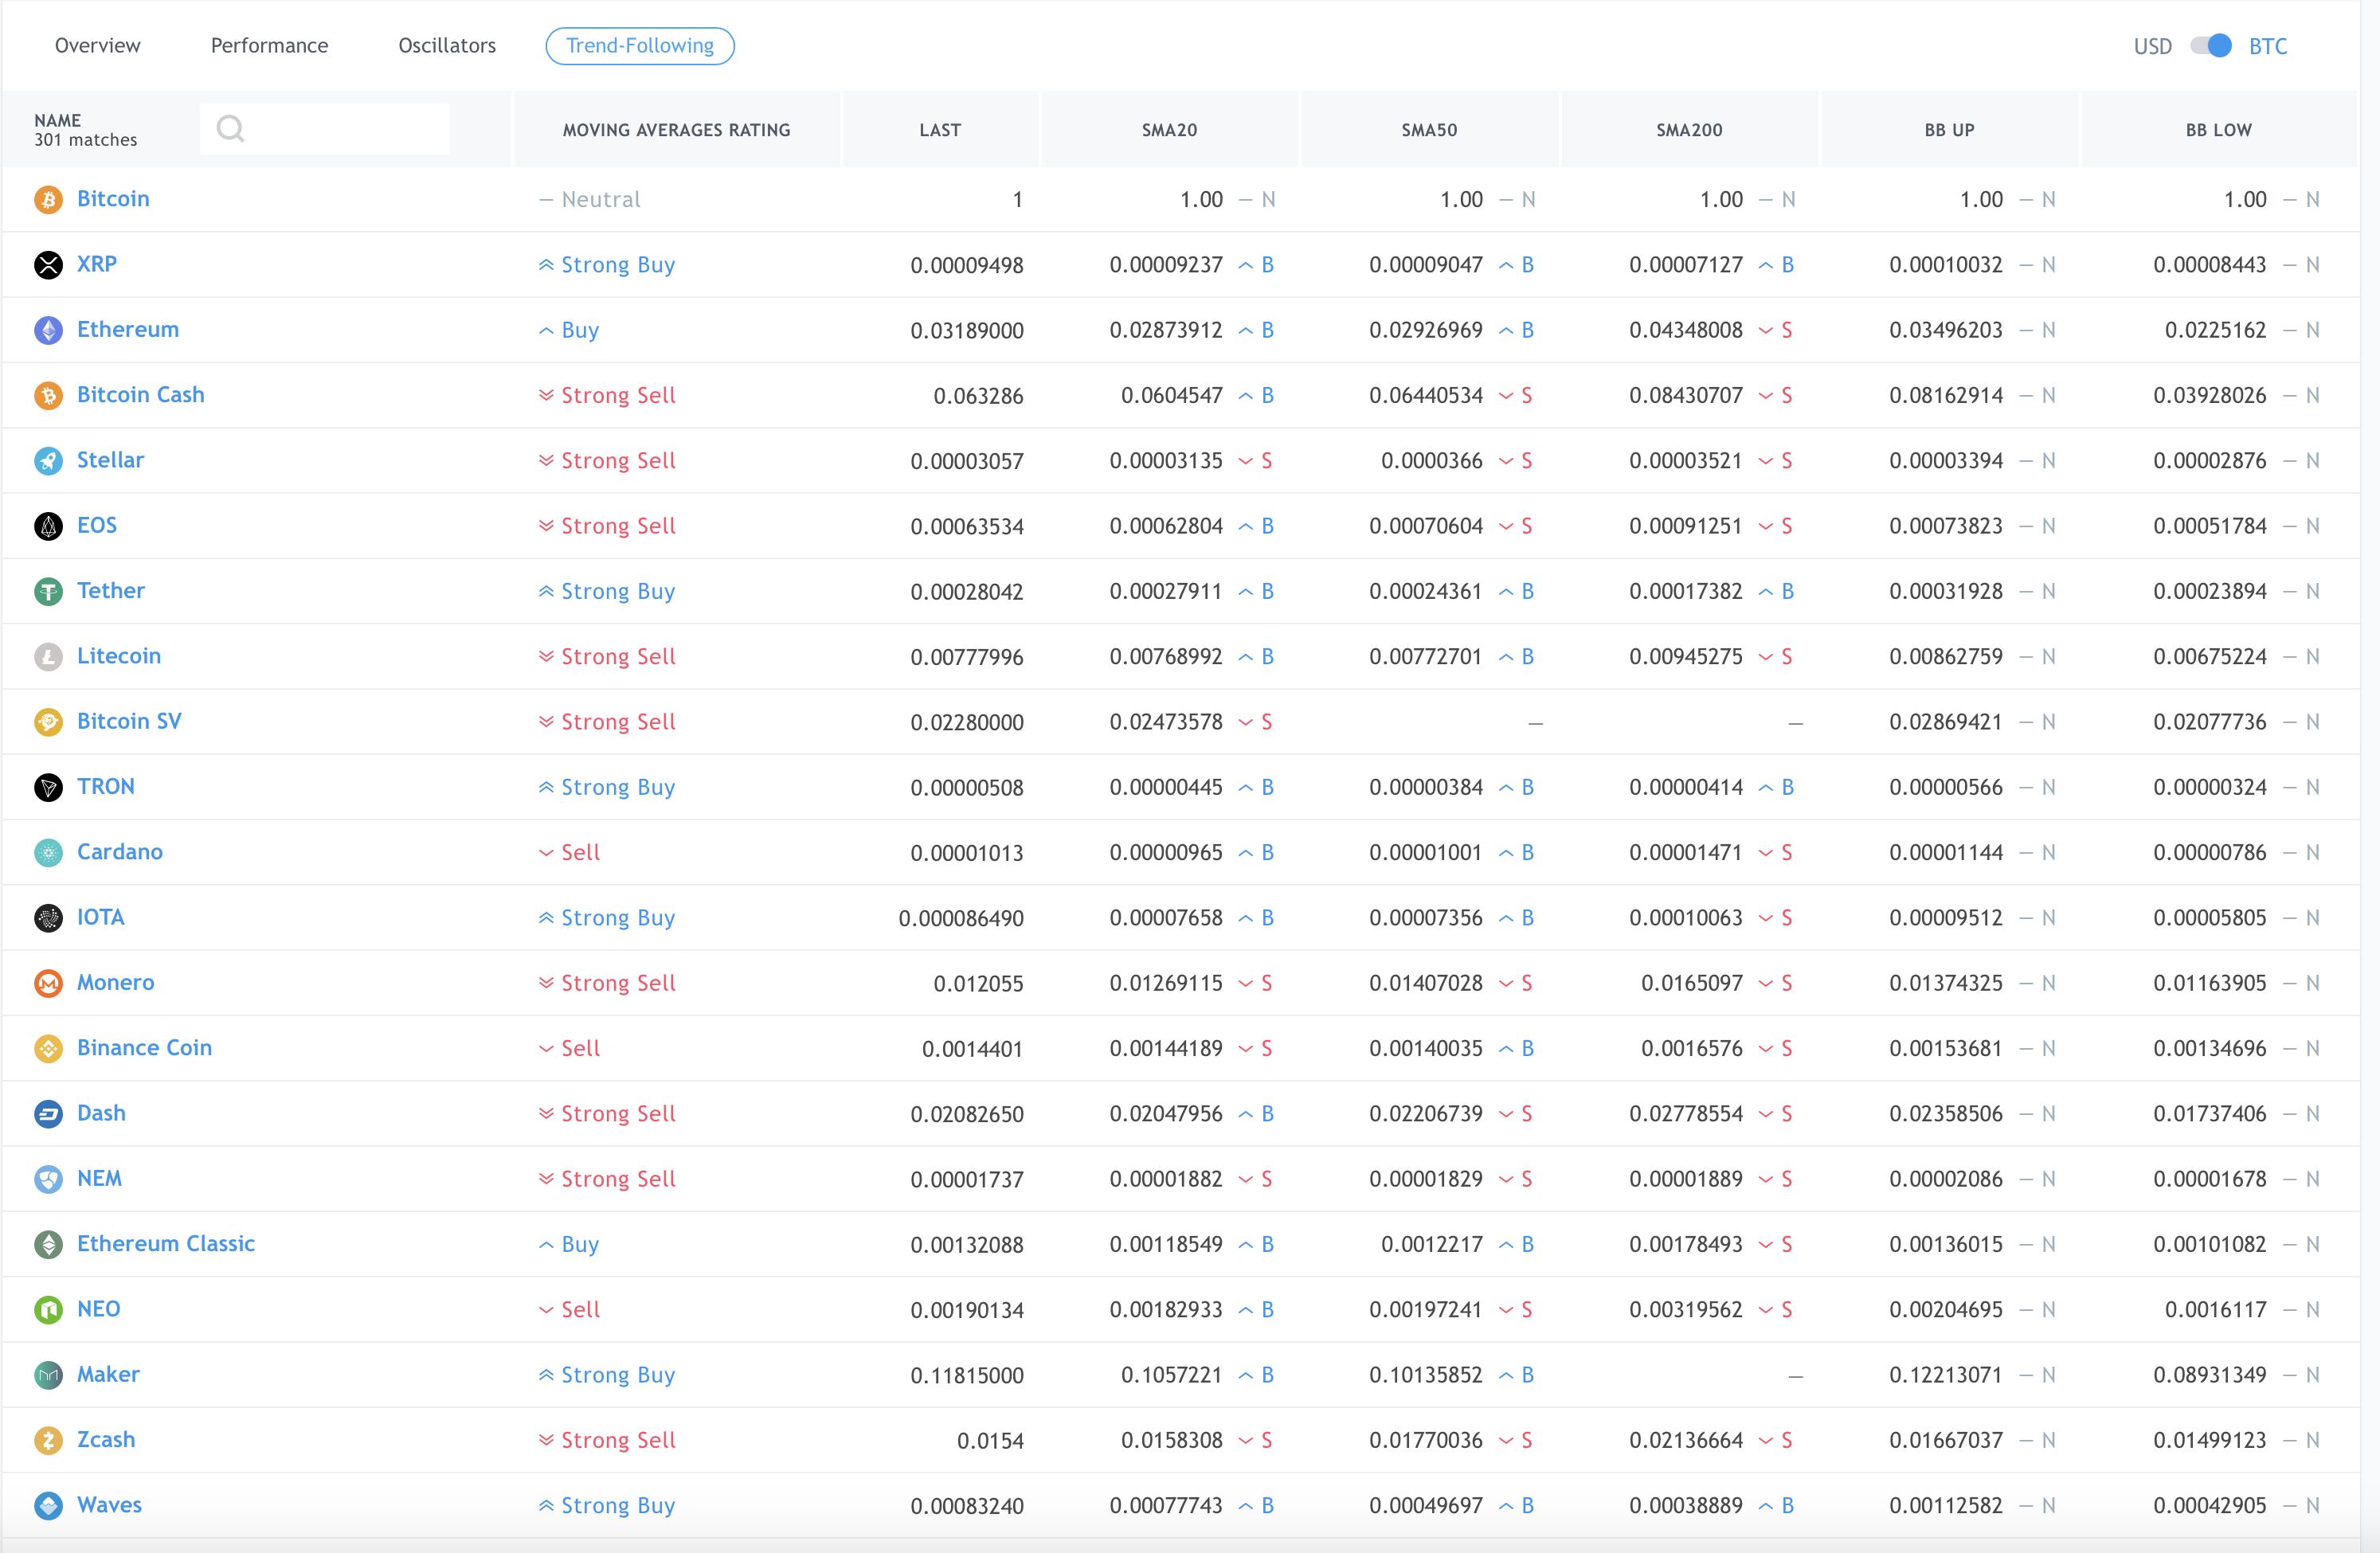Open the Maker link
The width and height of the screenshot is (2380, 1553).
coord(109,1375)
